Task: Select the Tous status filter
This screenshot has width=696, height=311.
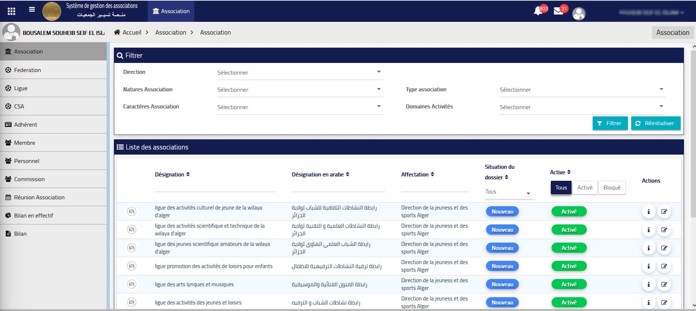Action: (x=561, y=188)
